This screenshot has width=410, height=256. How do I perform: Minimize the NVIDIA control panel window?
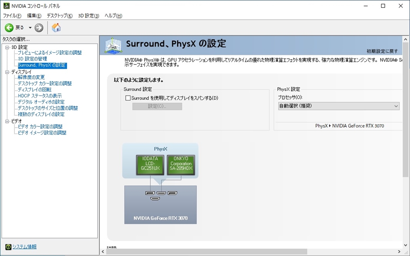pyautogui.click(x=366, y=6)
